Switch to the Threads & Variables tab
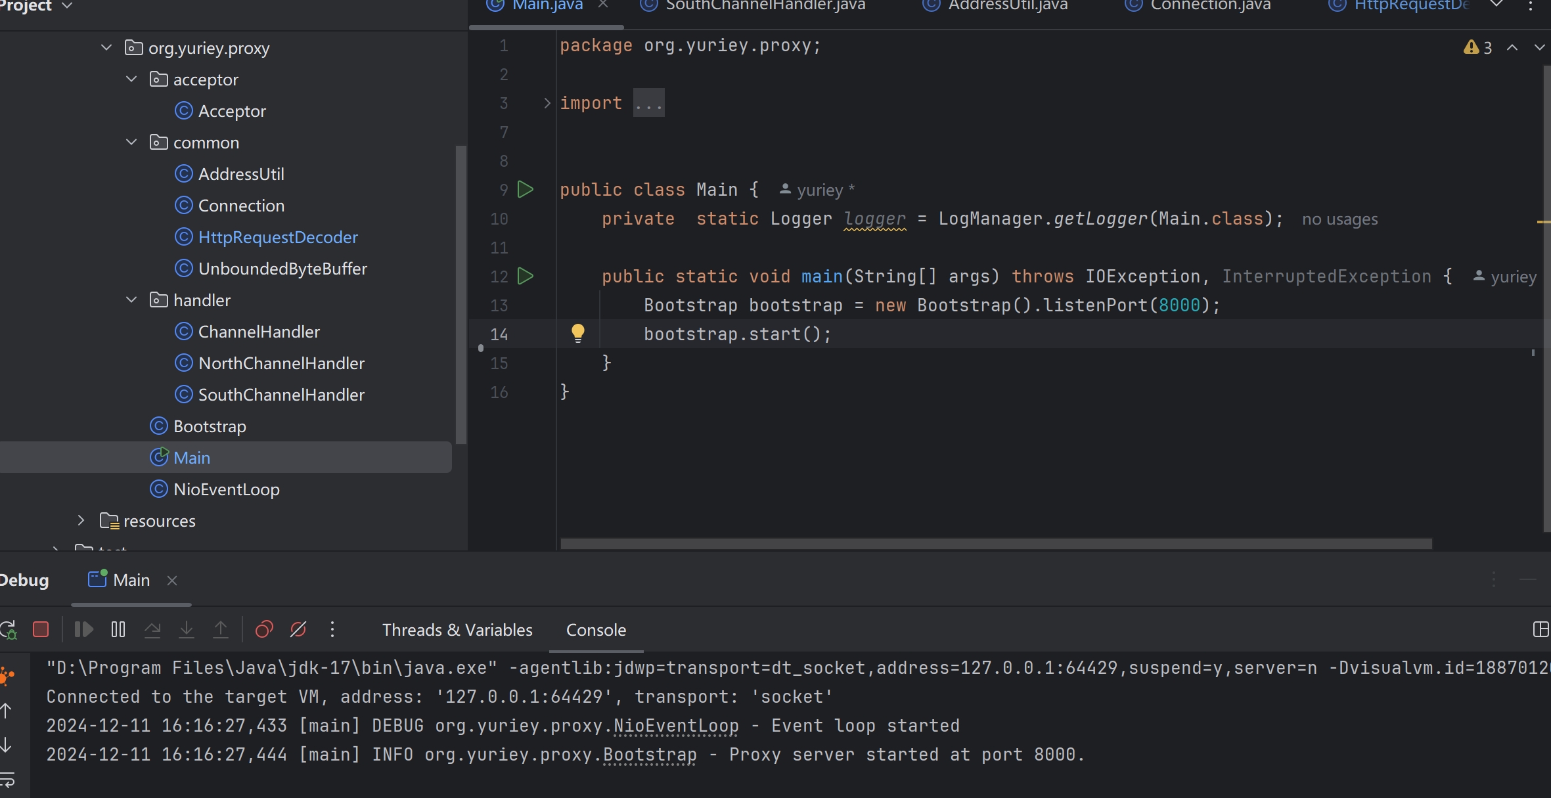Screen dimensions: 1551x798 (457, 628)
